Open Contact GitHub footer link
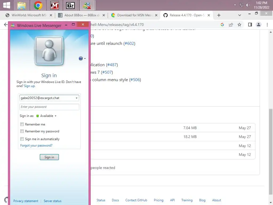 (136, 200)
